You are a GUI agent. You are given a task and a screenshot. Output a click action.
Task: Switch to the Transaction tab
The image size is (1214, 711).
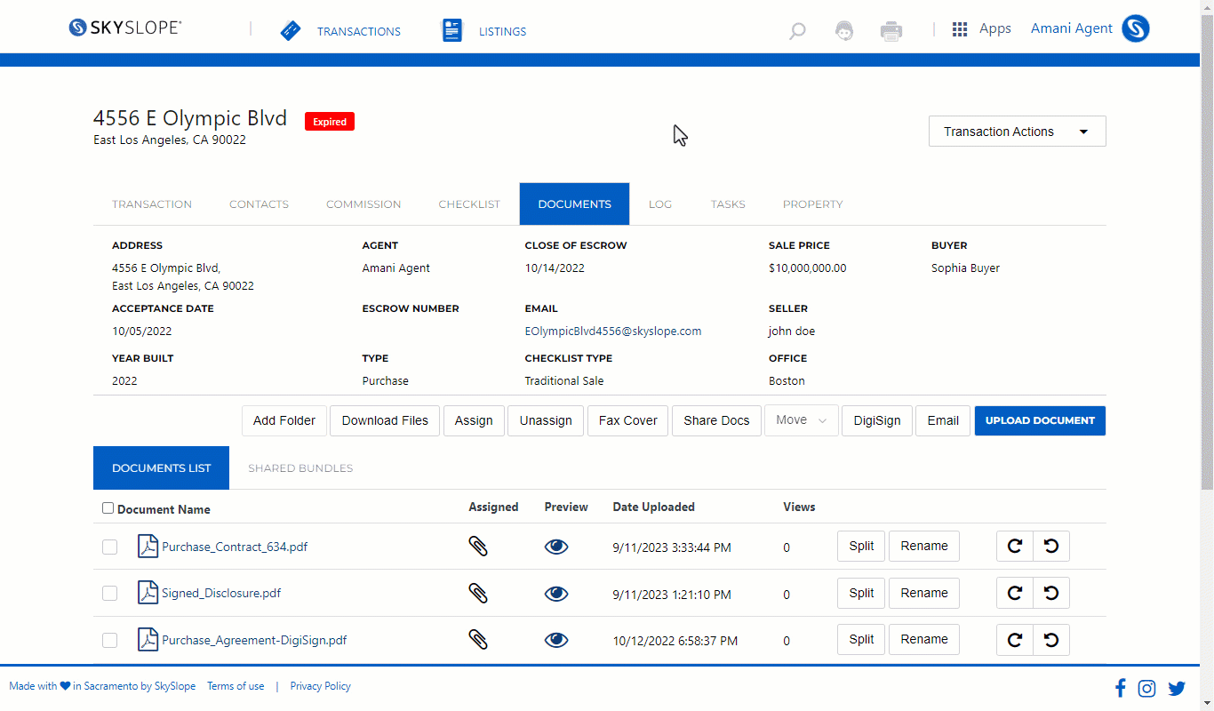(x=152, y=204)
